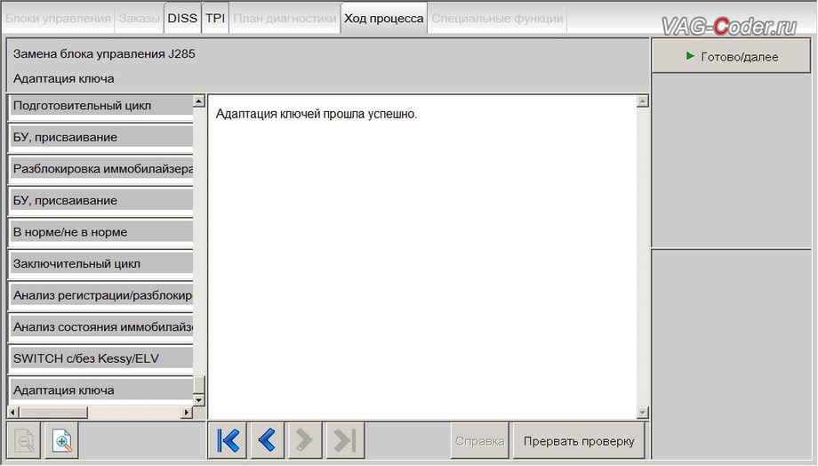Image resolution: width=818 pixels, height=466 pixels.
Task: Select Анализ регистрации/разблокир step
Action: 101,295
